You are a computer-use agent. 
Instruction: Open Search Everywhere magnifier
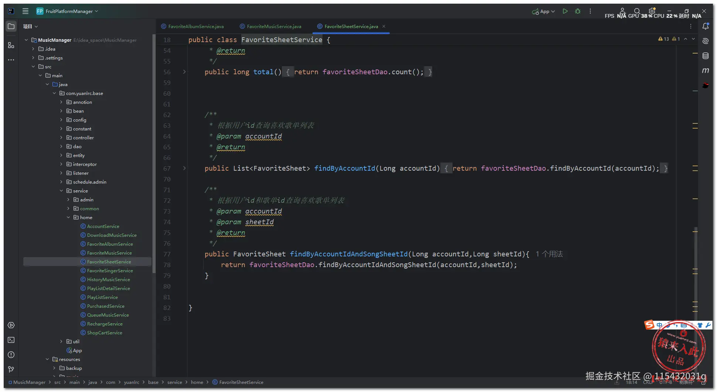pos(637,11)
